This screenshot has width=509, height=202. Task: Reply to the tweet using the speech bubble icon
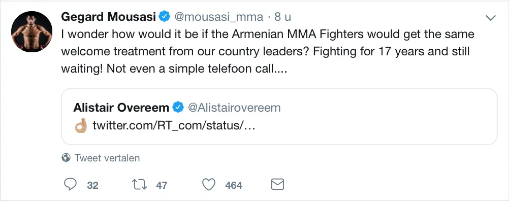click(x=70, y=185)
